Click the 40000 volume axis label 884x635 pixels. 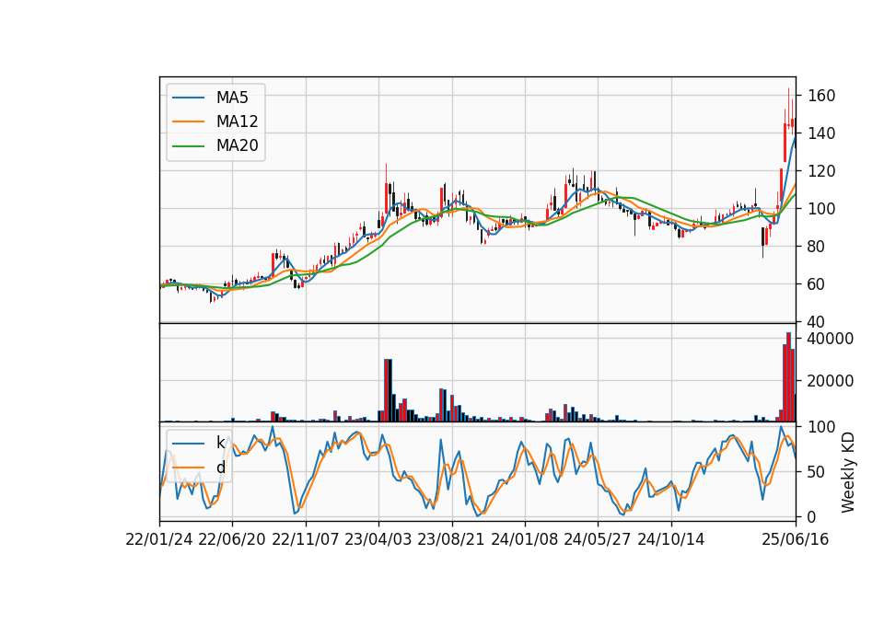(831, 339)
